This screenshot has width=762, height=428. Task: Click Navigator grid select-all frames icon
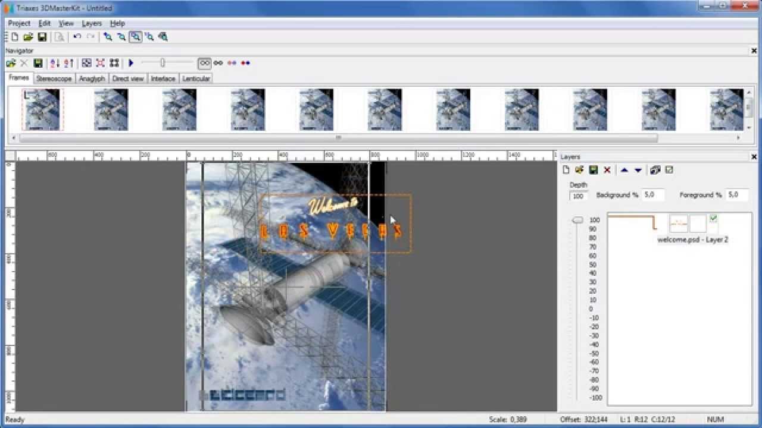point(86,63)
